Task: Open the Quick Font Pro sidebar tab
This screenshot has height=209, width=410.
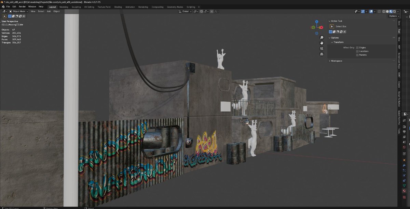Action: pos(399,117)
